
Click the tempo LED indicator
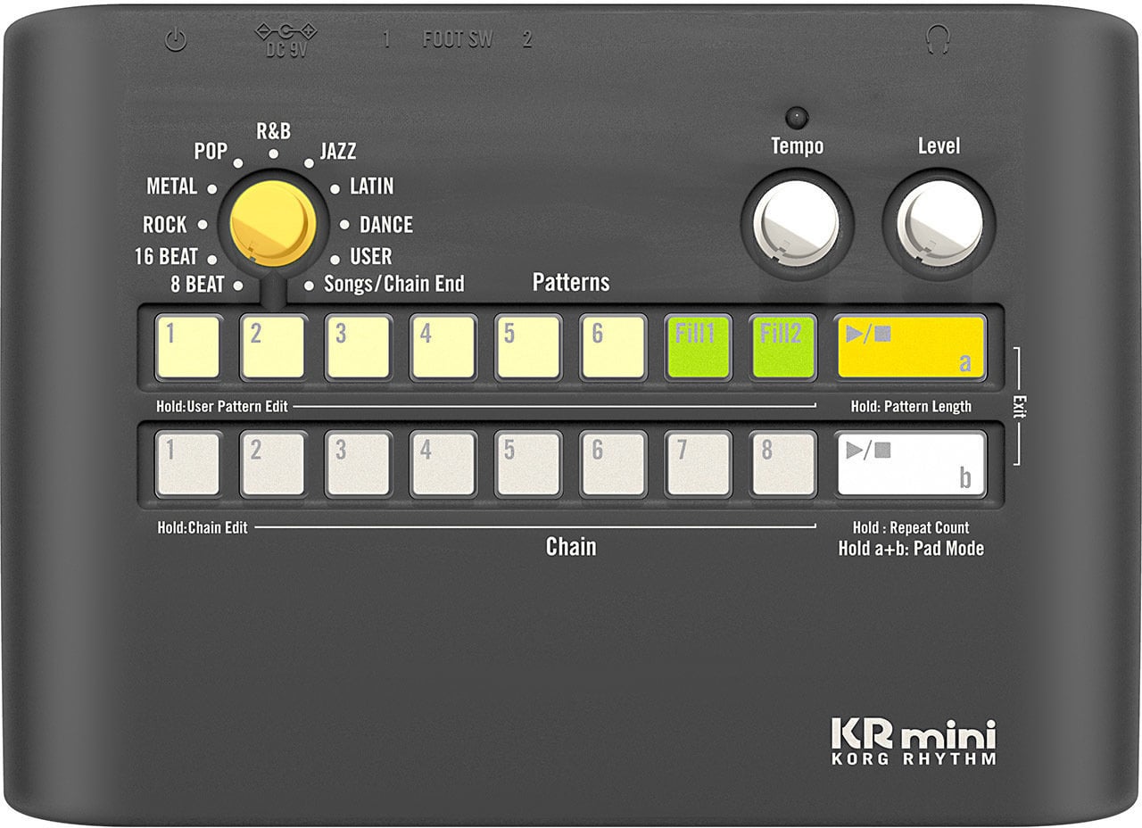[797, 117]
